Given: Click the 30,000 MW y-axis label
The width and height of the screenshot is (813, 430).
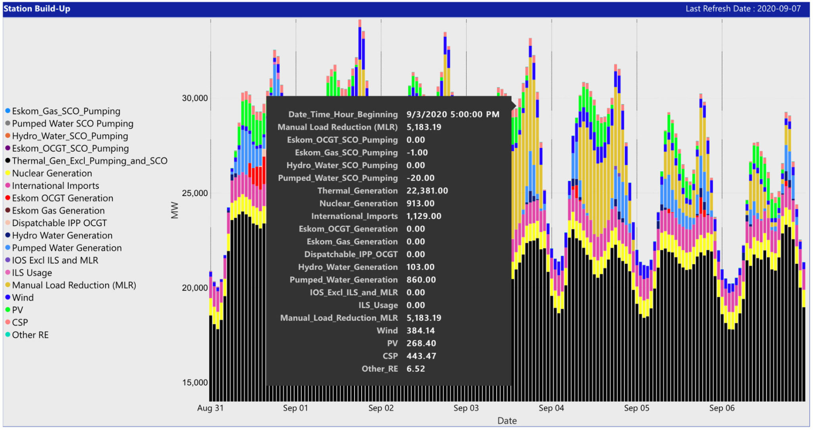Looking at the screenshot, I should point(195,98).
